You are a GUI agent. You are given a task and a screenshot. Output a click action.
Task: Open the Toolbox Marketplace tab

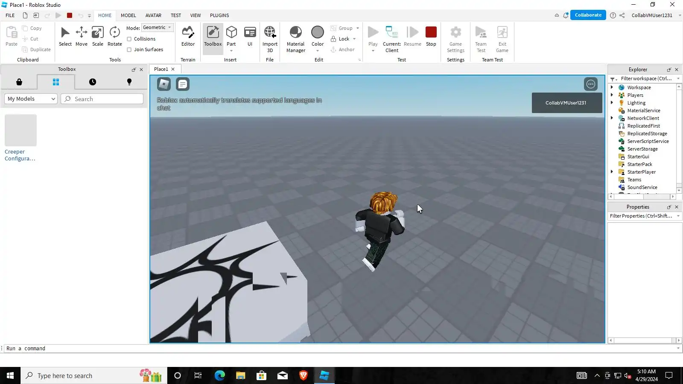19,82
